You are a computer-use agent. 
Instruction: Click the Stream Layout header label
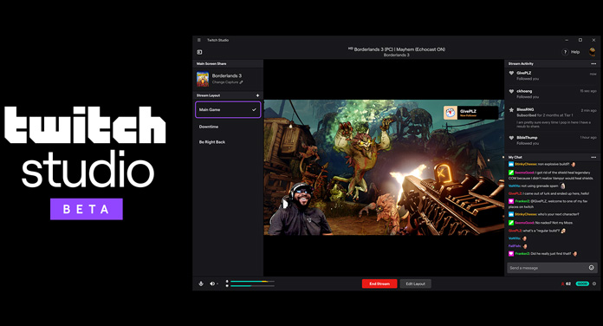208,95
